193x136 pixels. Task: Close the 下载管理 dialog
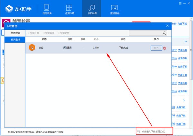tap(167, 26)
